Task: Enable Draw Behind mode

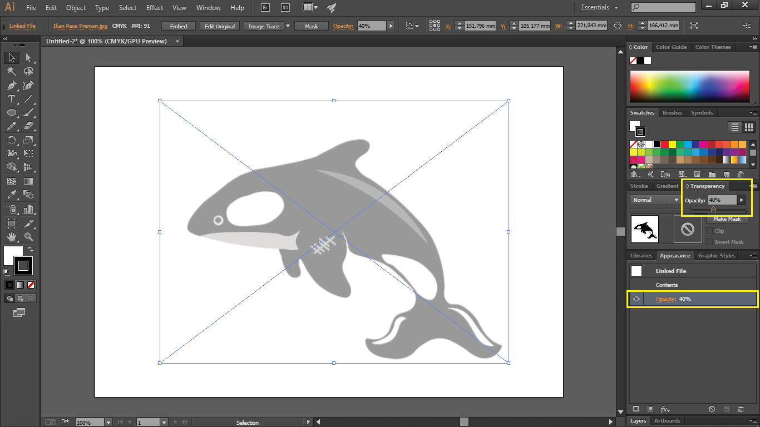Action: (20, 299)
